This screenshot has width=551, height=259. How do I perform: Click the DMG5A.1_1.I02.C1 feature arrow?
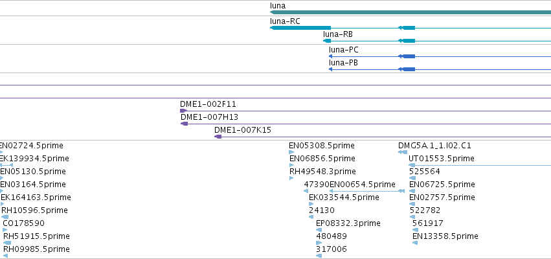(x=402, y=152)
